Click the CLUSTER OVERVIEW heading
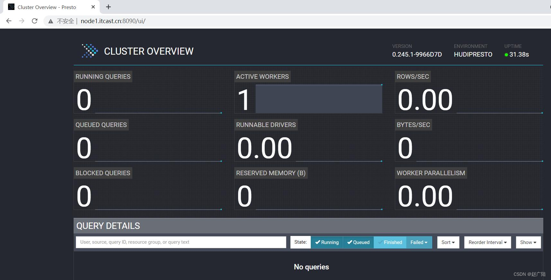Viewport: 551px width, 280px height. point(149,51)
